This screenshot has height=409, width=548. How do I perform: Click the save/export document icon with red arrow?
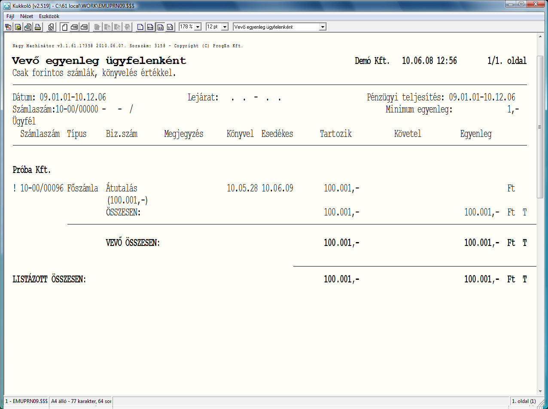click(8, 27)
